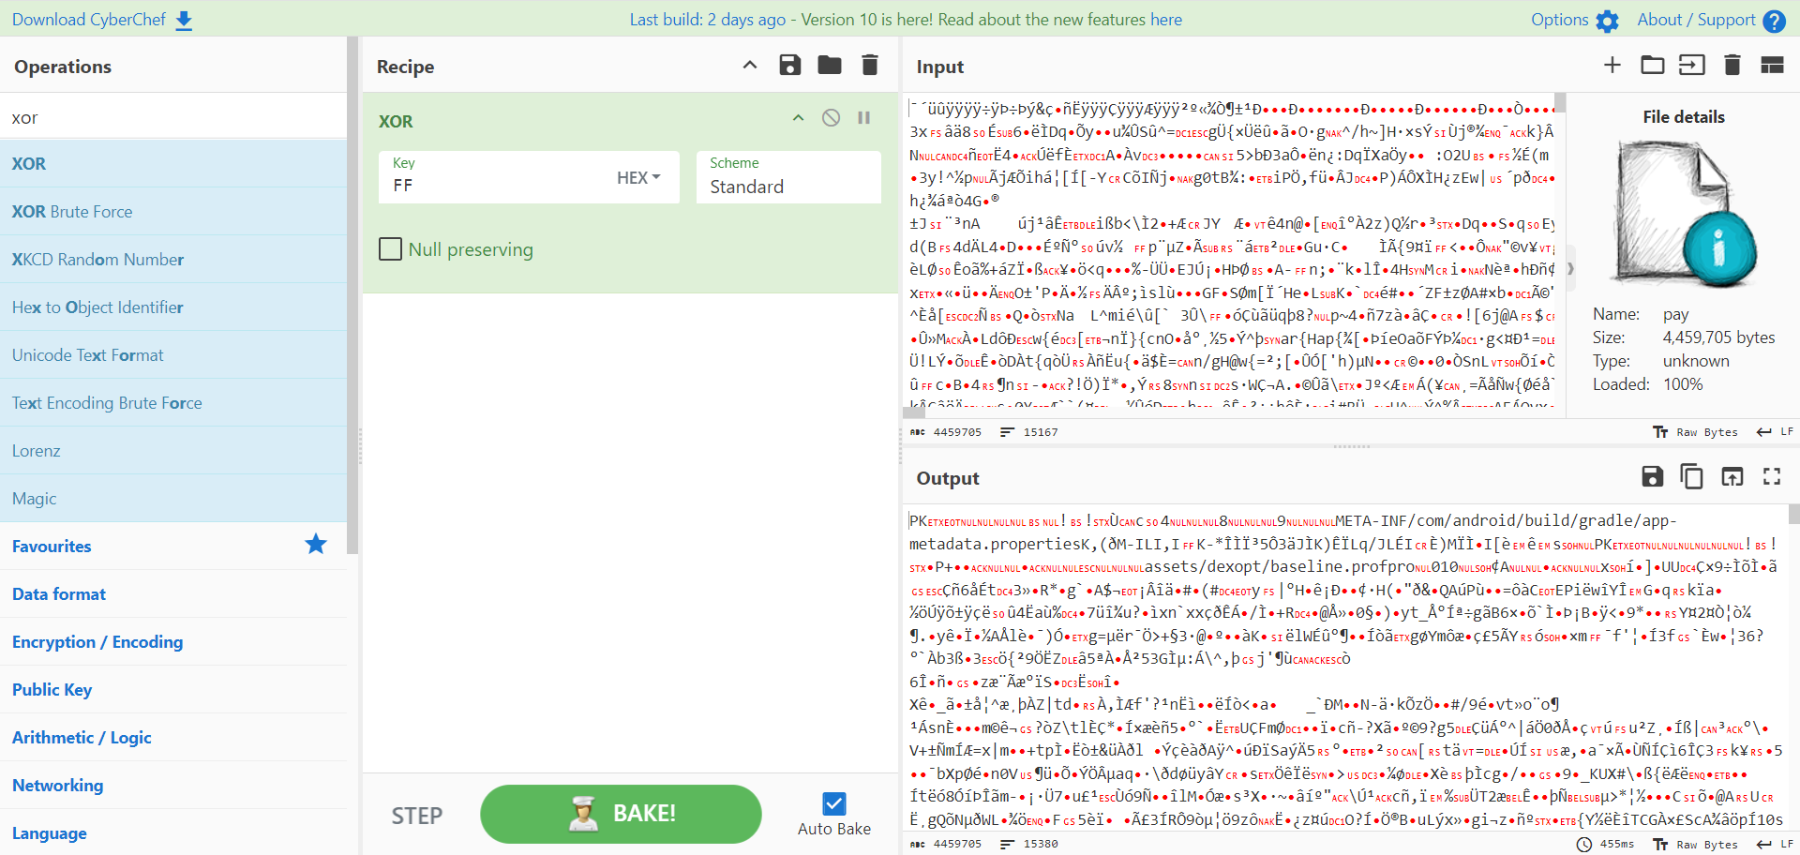Add a new input tab
The width and height of the screenshot is (1800, 855).
(1612, 66)
